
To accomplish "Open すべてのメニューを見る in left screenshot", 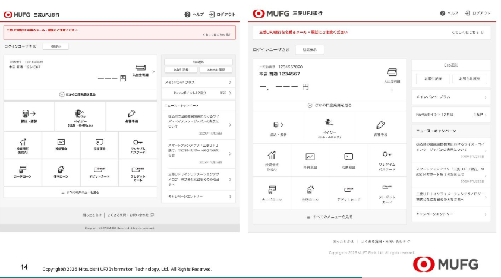I will (x=80, y=192).
